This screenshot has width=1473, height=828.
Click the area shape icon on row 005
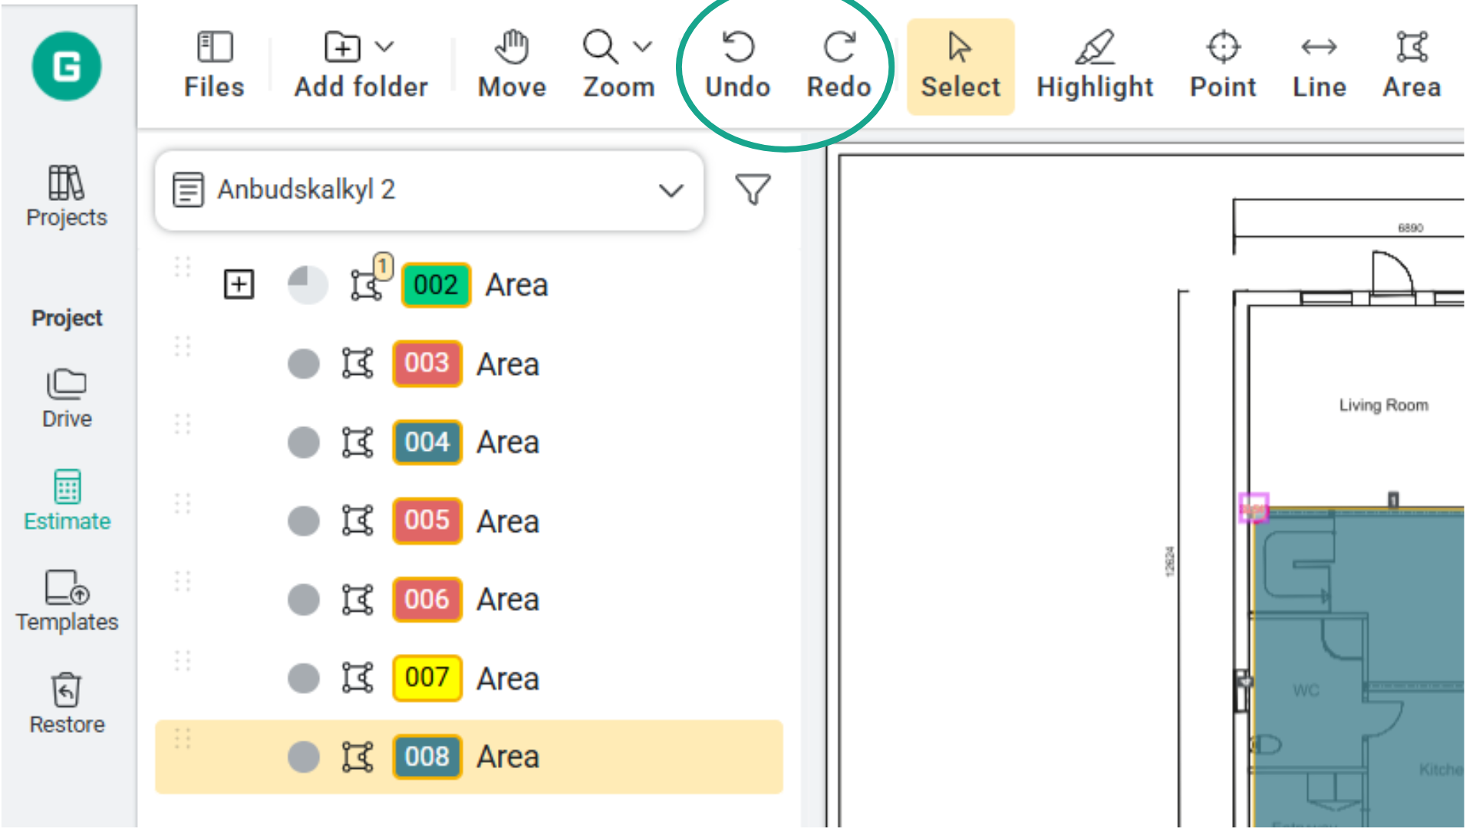click(358, 521)
